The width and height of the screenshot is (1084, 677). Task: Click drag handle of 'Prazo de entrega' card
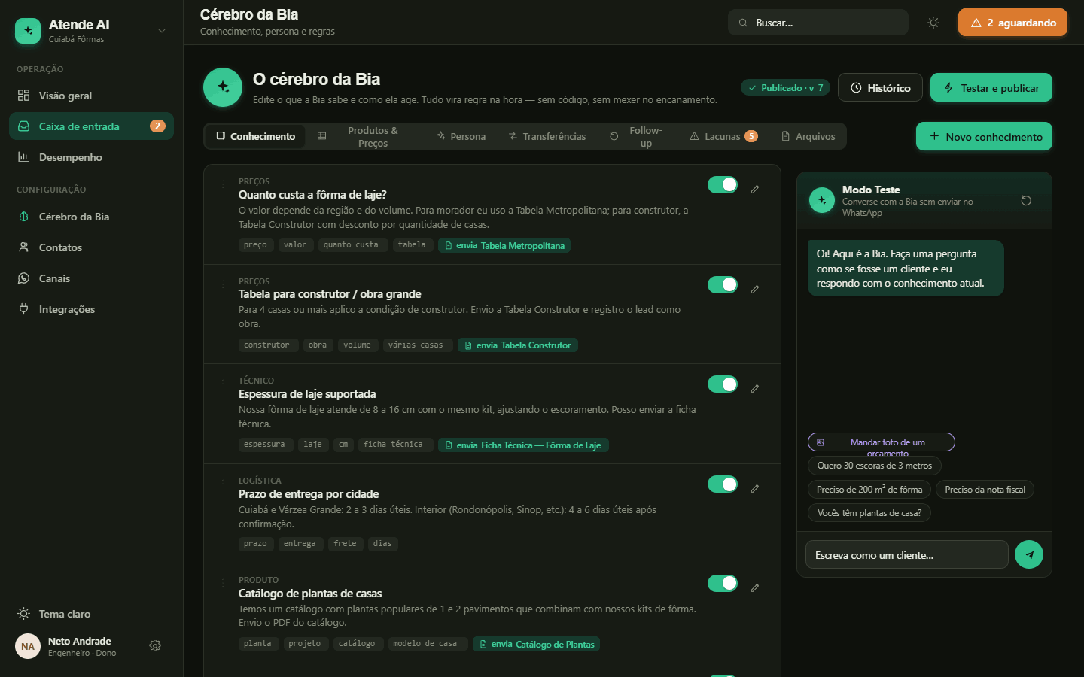(x=223, y=483)
